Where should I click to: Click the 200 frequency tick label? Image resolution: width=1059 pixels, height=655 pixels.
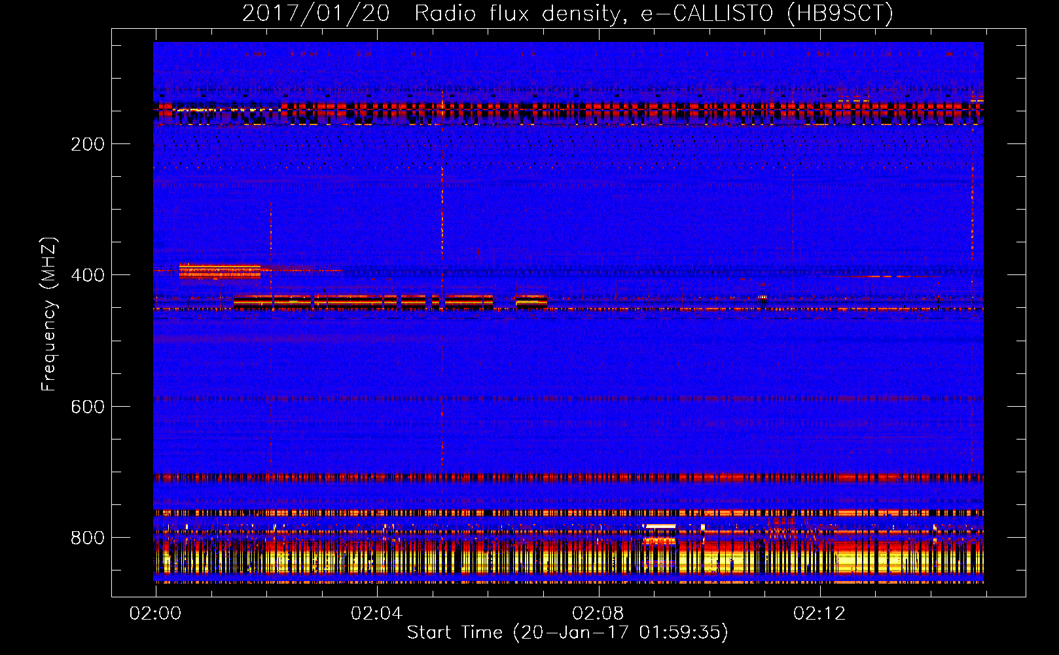click(x=88, y=144)
